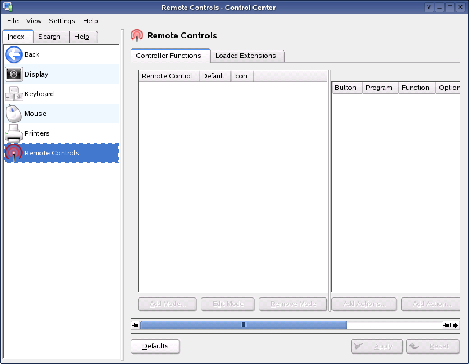Click the Defaults button
The image size is (469, 364).
point(155,346)
